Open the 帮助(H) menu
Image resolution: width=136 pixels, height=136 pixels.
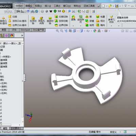tap(77, 6)
